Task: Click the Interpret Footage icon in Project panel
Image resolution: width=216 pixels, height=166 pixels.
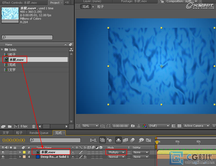Action: (3, 126)
